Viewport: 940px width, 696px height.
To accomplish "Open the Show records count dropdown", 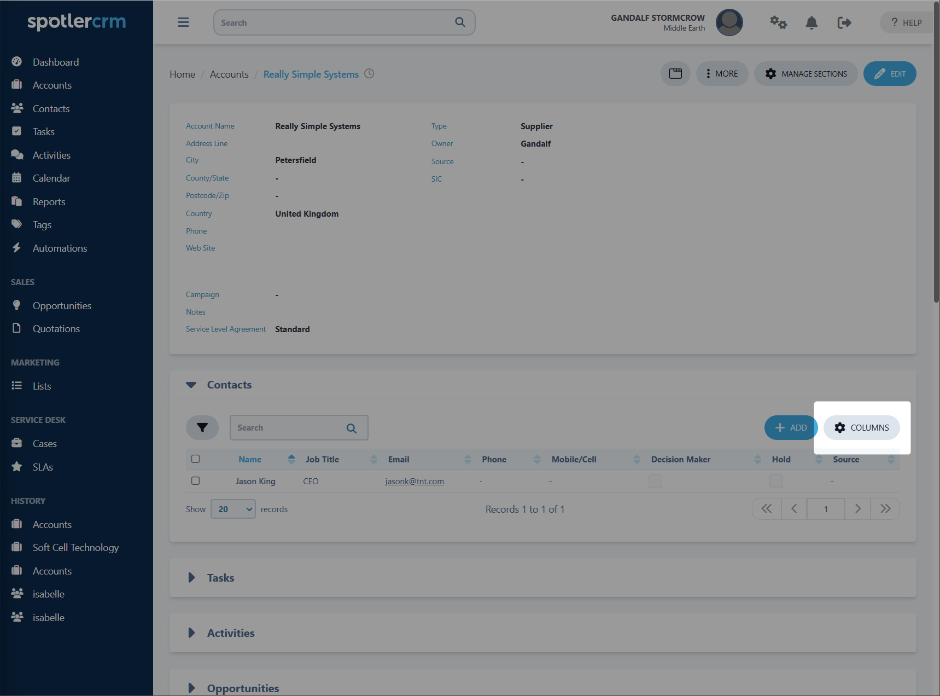I will [233, 509].
